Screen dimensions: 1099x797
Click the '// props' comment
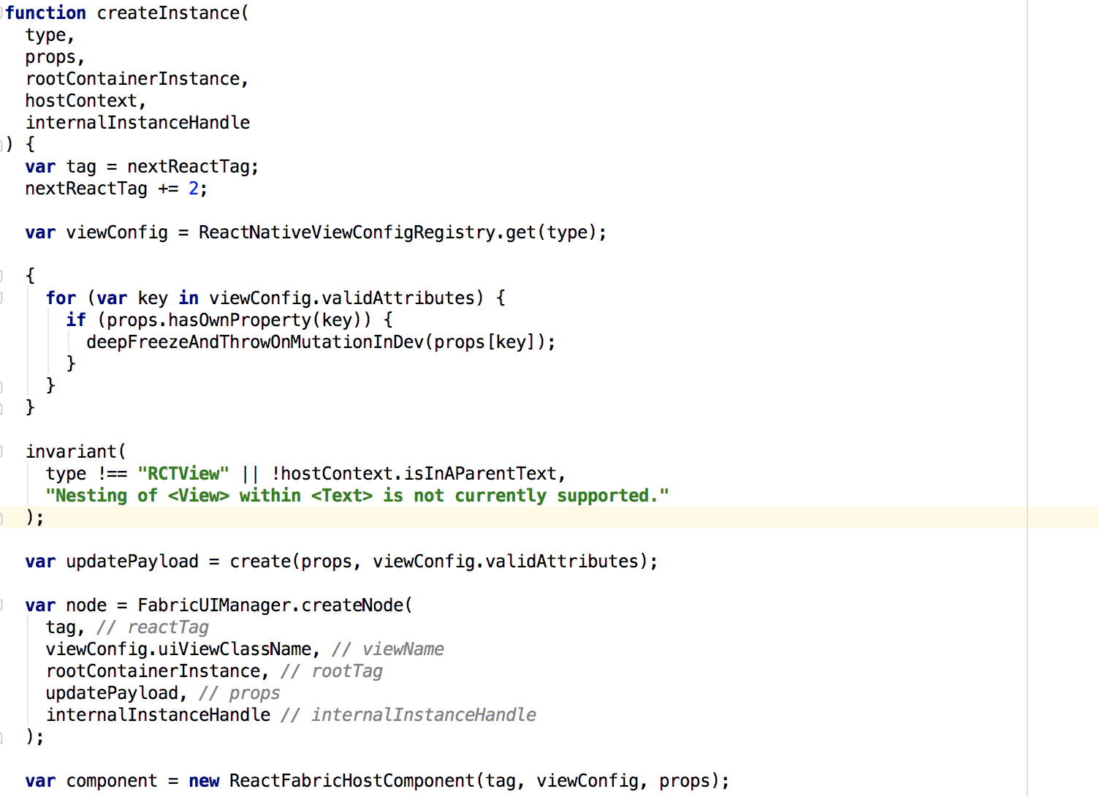point(240,693)
